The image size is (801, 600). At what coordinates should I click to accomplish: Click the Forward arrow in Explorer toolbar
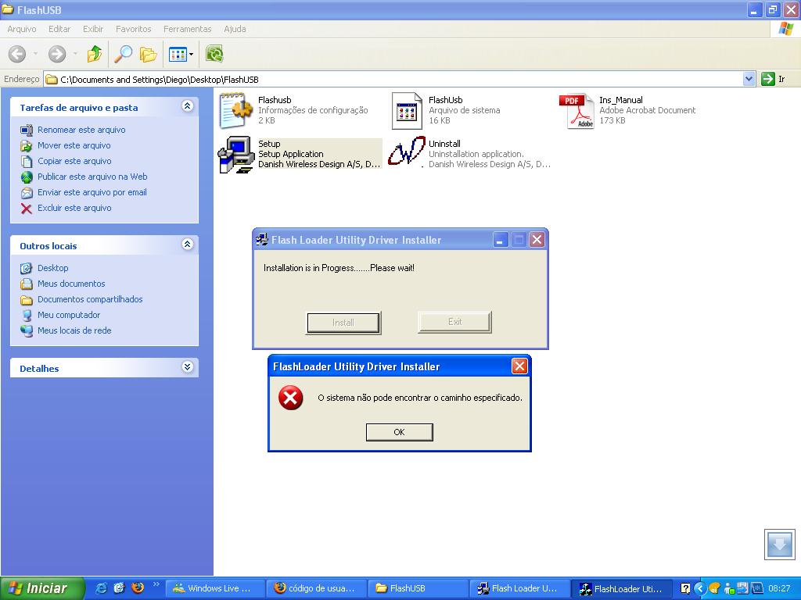(x=56, y=54)
